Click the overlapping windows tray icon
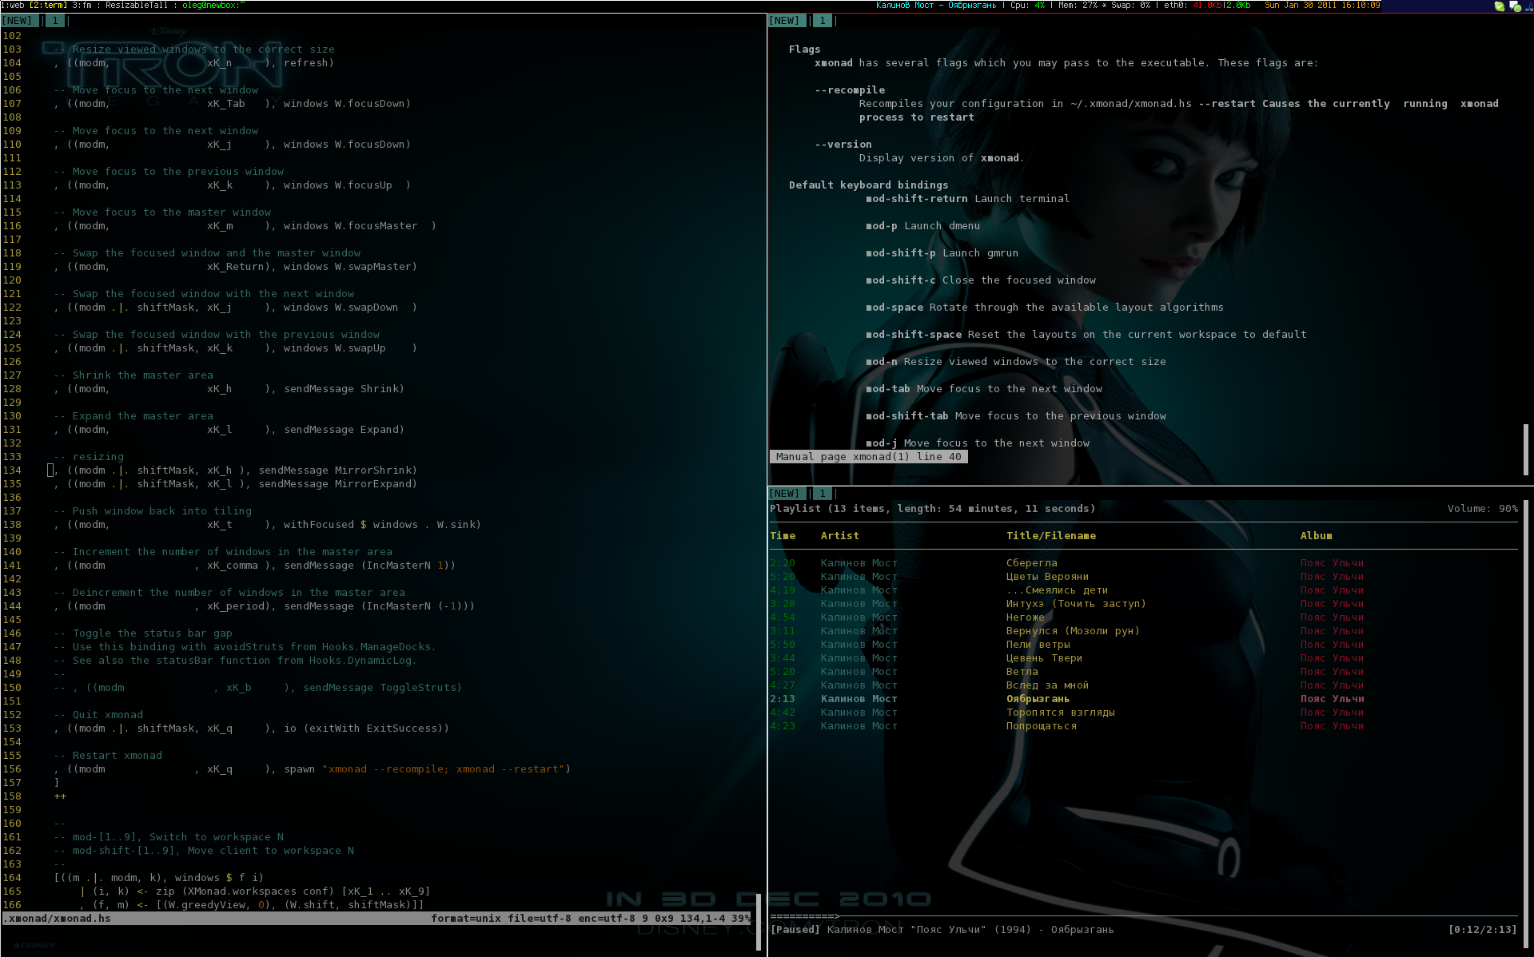Image resolution: width=1534 pixels, height=957 pixels. pos(1514,6)
